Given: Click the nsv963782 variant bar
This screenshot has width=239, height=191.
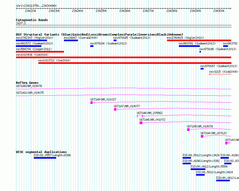Looking at the screenshot, I should pos(226,46).
